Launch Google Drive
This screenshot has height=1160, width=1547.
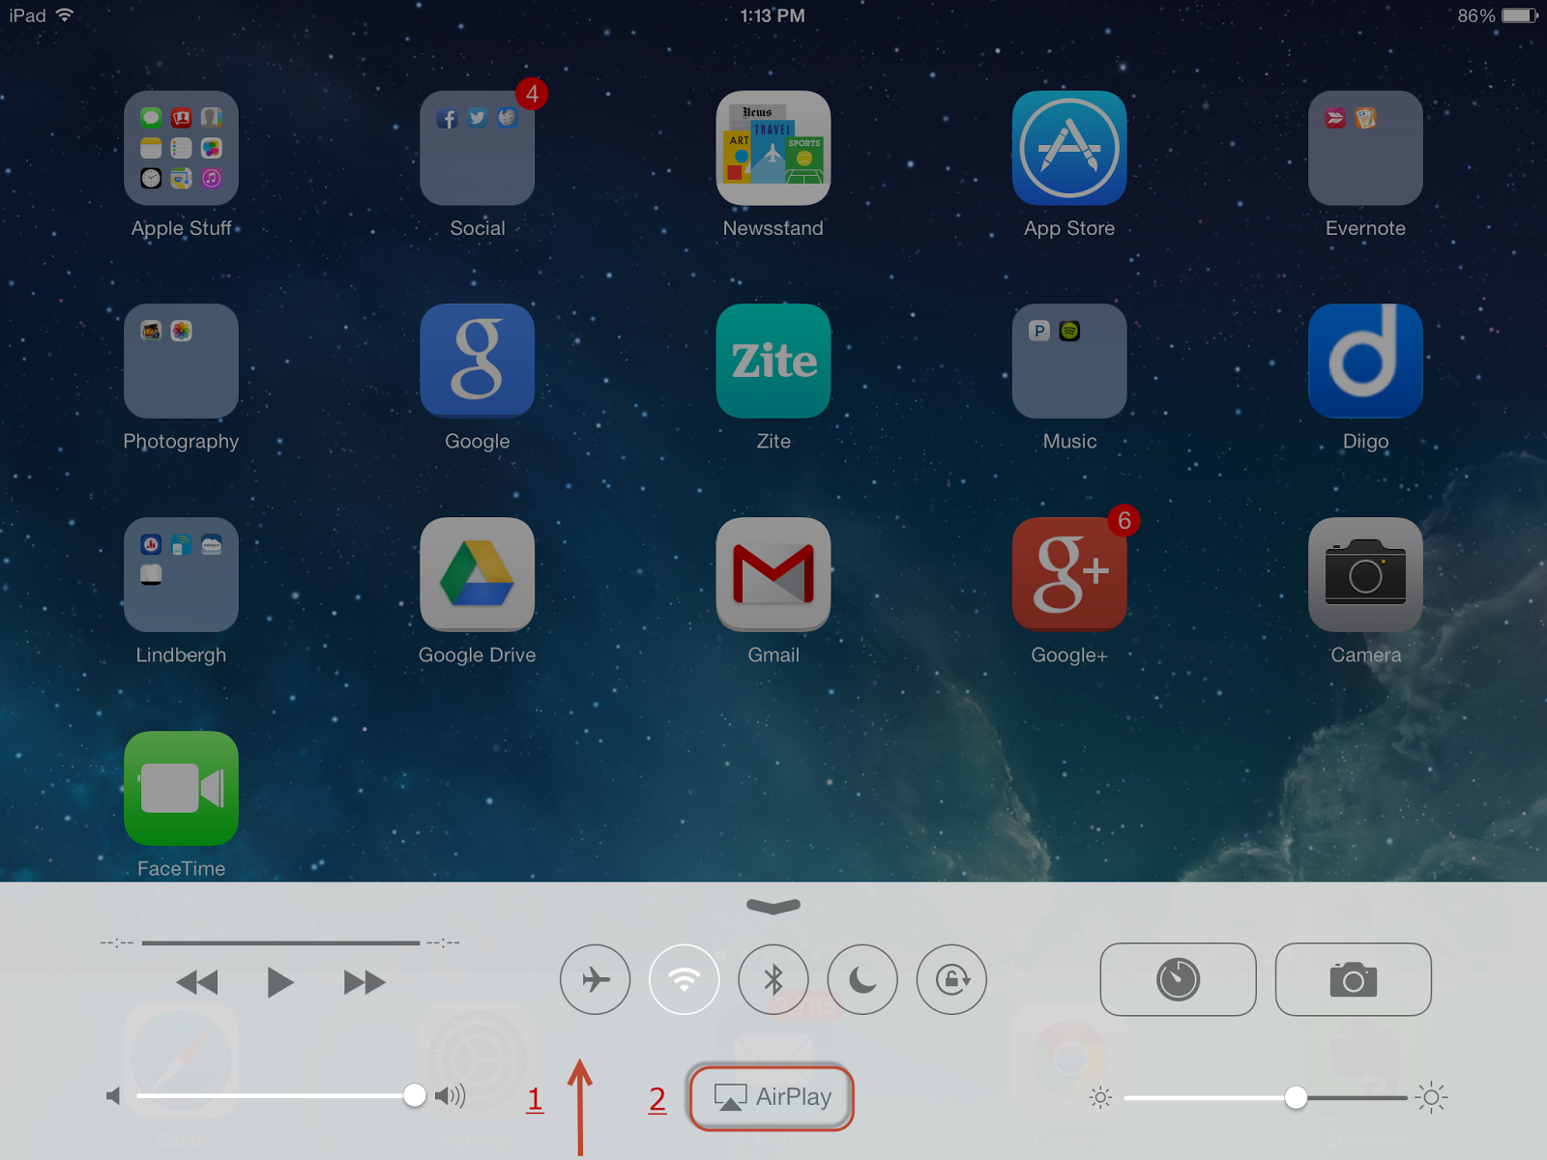click(x=477, y=575)
